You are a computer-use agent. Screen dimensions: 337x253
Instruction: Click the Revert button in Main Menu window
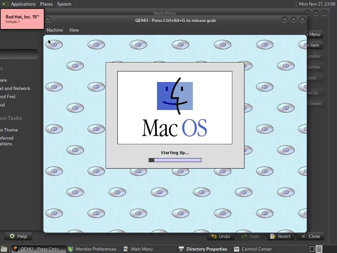click(280, 236)
